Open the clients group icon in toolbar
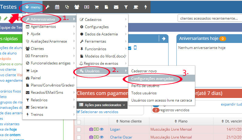Image resolution: width=242 pixels, height=140 pixels. tap(77, 7)
